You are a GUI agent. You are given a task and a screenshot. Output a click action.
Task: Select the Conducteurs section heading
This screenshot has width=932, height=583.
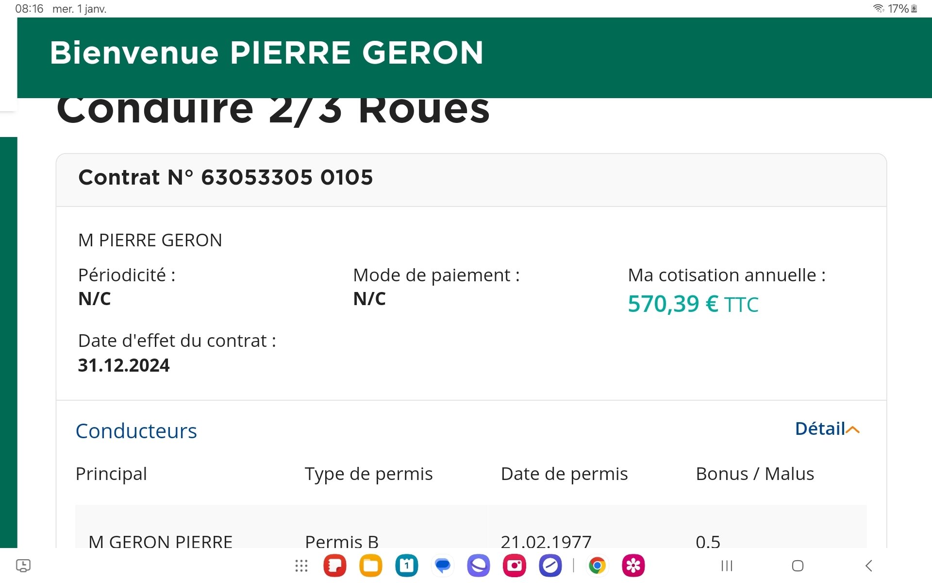pyautogui.click(x=136, y=431)
